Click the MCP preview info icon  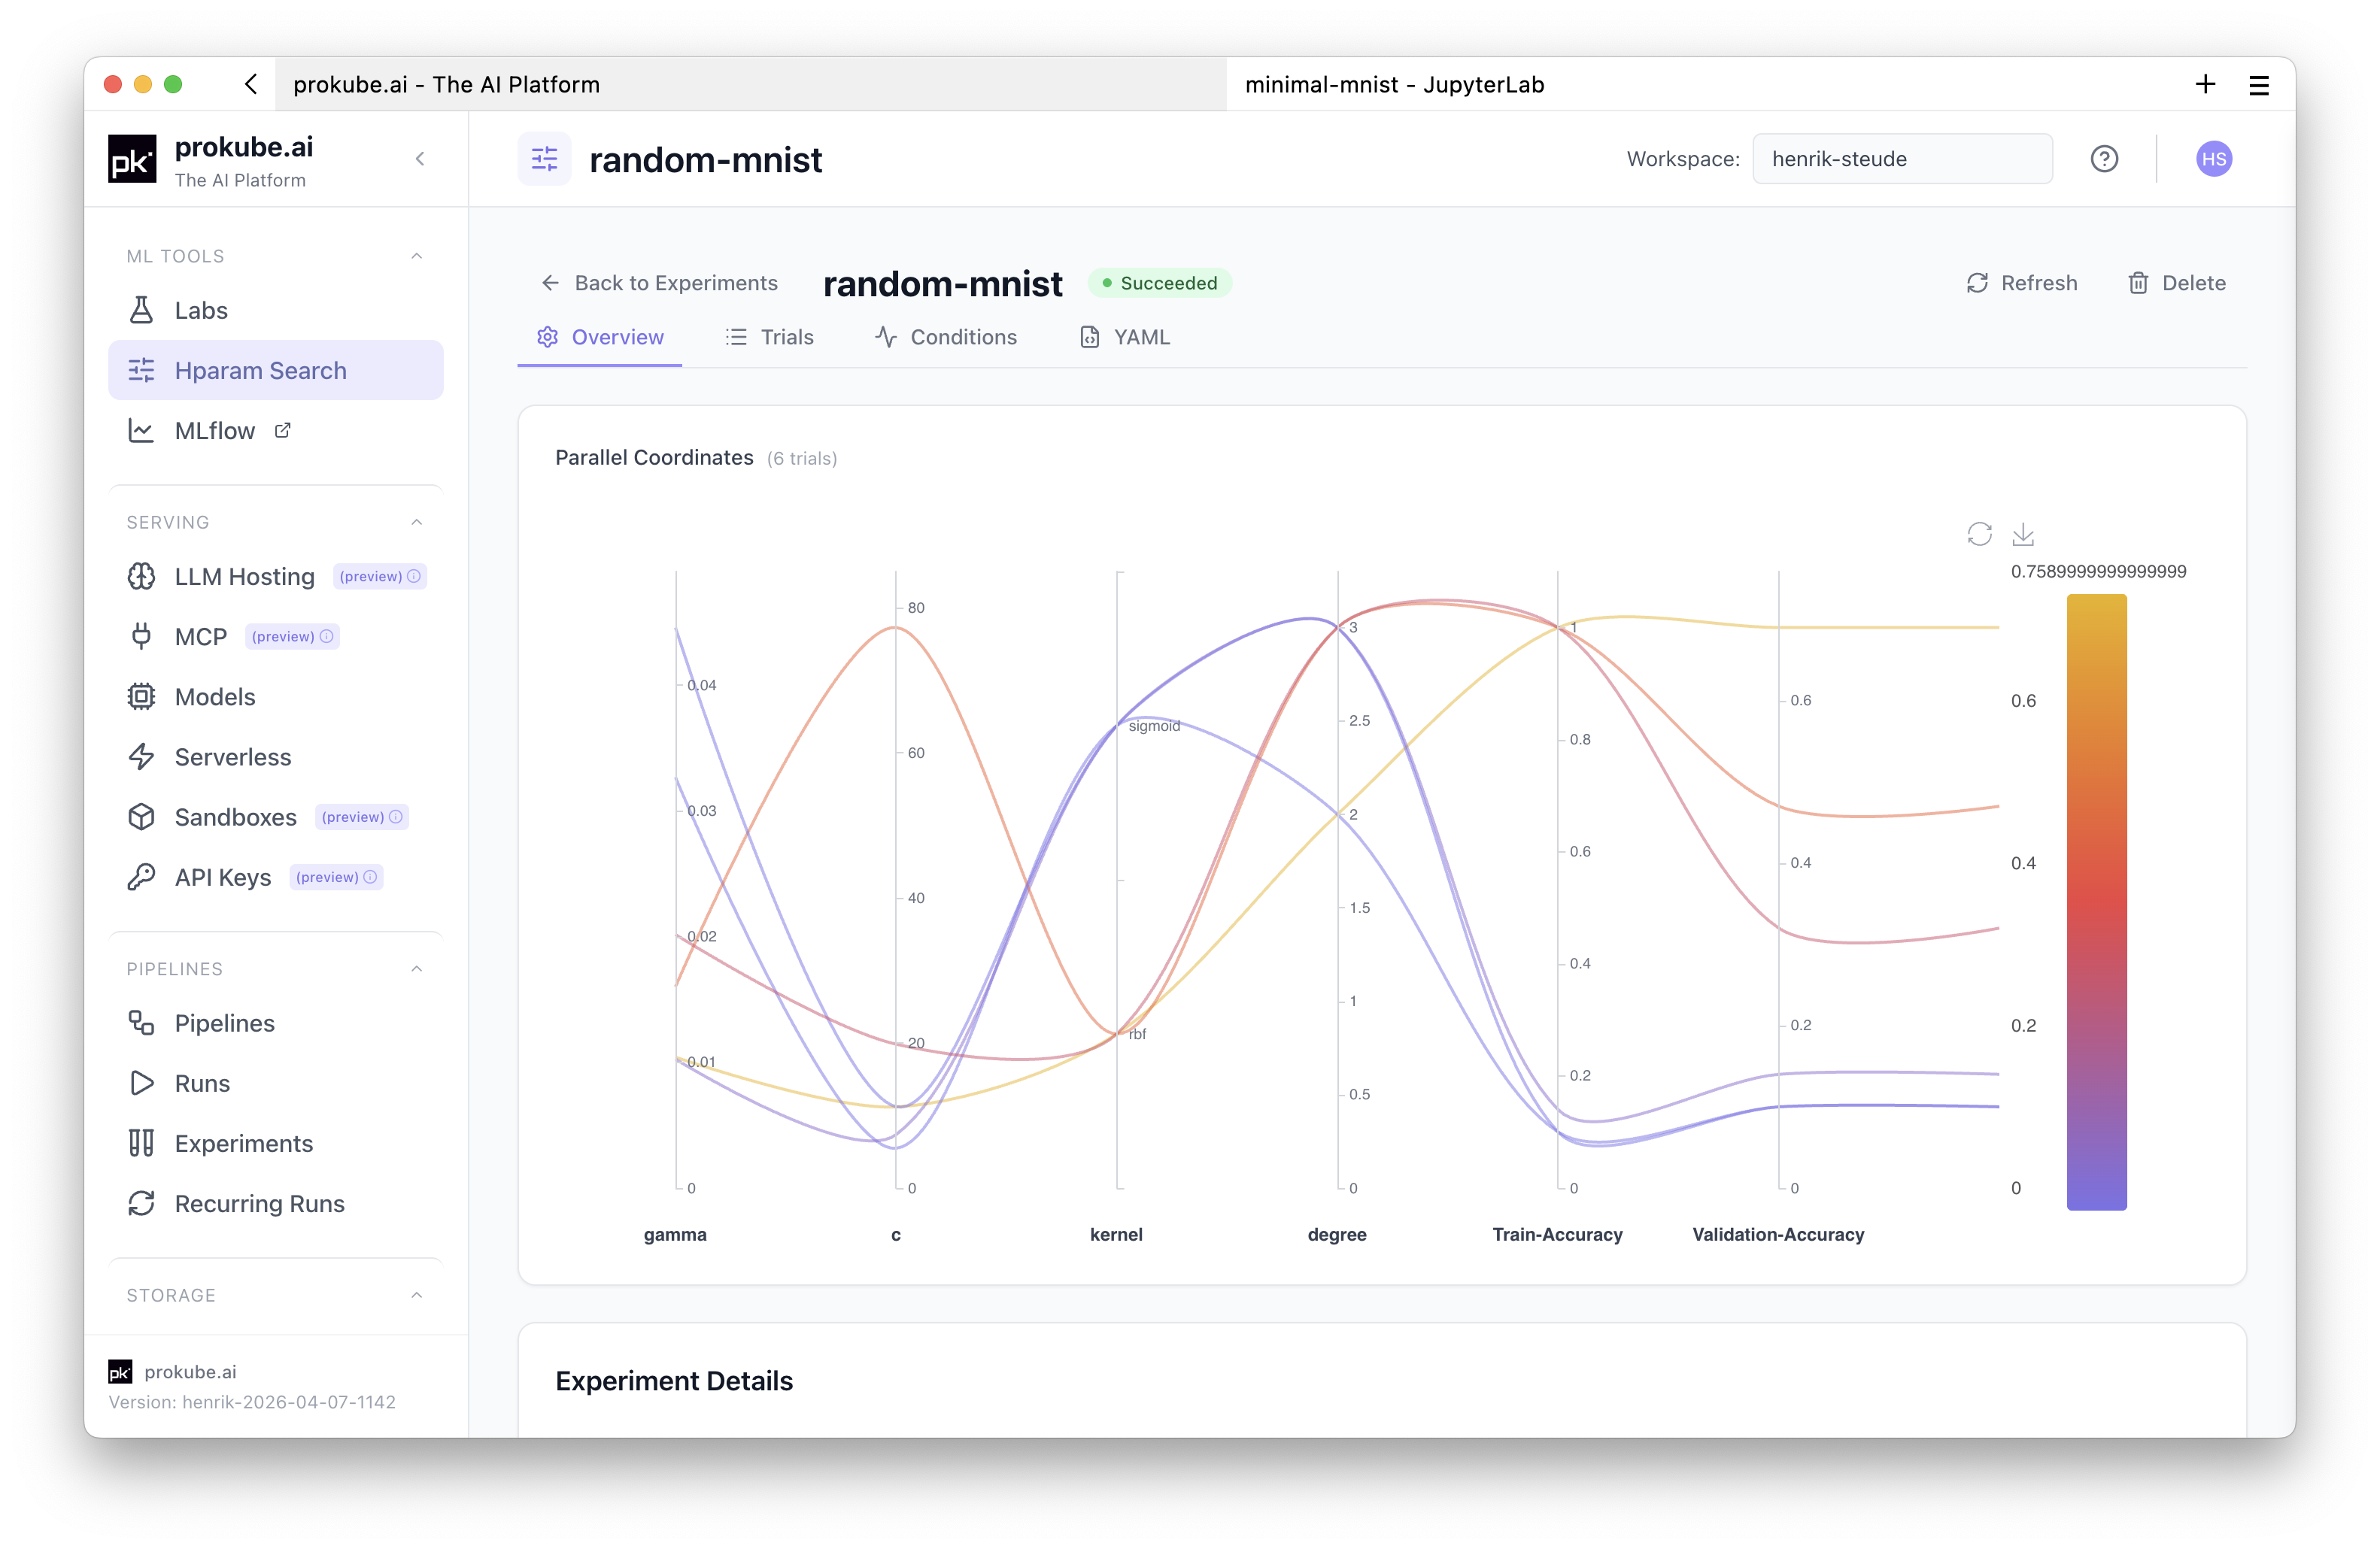coord(326,637)
